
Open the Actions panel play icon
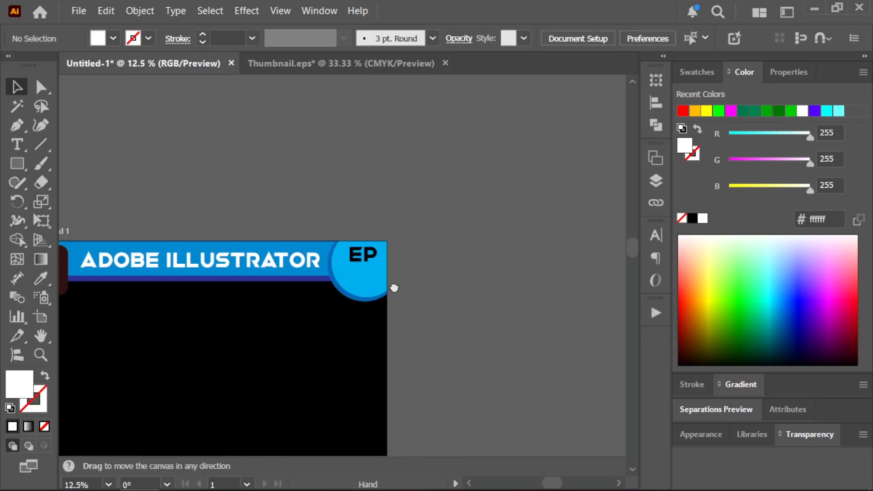[x=656, y=313]
